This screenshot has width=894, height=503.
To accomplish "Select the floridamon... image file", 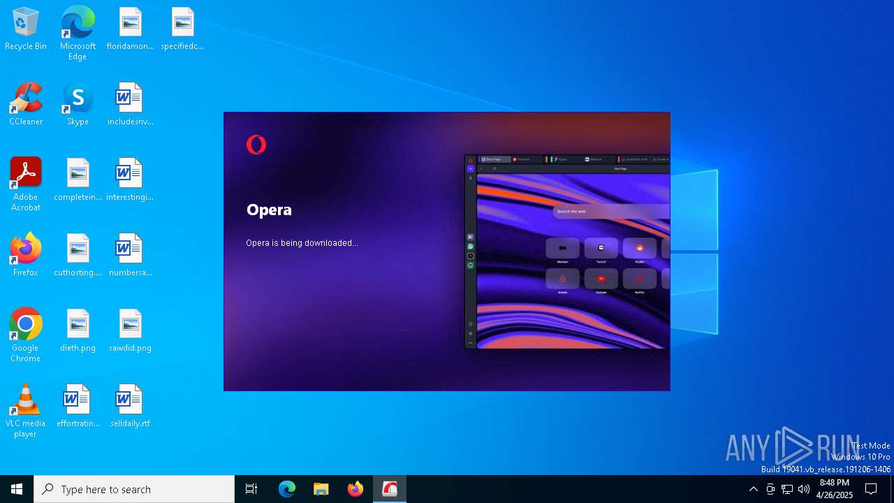I will tap(130, 29).
